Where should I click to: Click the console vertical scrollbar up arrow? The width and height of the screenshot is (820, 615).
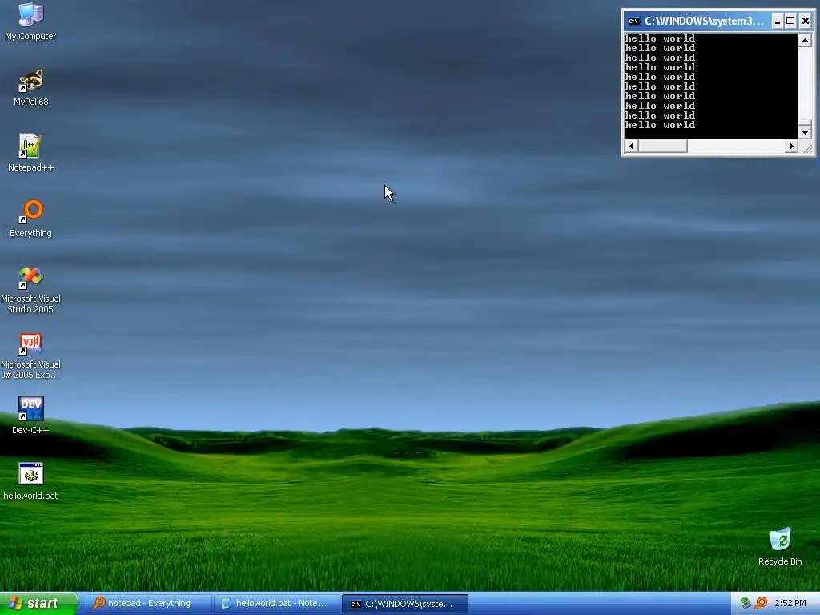click(x=805, y=40)
